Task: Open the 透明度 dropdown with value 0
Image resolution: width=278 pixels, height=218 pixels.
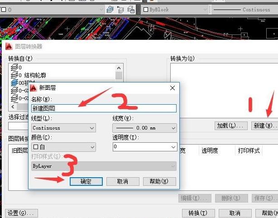Action: click(145, 147)
